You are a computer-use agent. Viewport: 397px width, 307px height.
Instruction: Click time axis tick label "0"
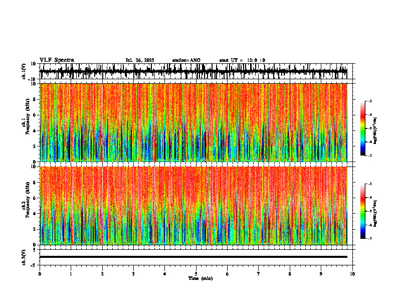[40, 274]
